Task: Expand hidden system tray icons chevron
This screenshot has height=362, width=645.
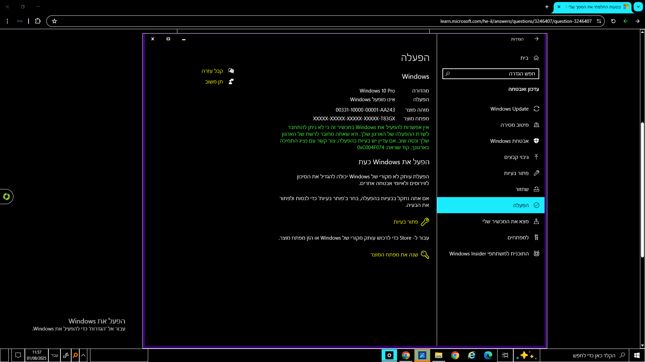Action: point(83,355)
